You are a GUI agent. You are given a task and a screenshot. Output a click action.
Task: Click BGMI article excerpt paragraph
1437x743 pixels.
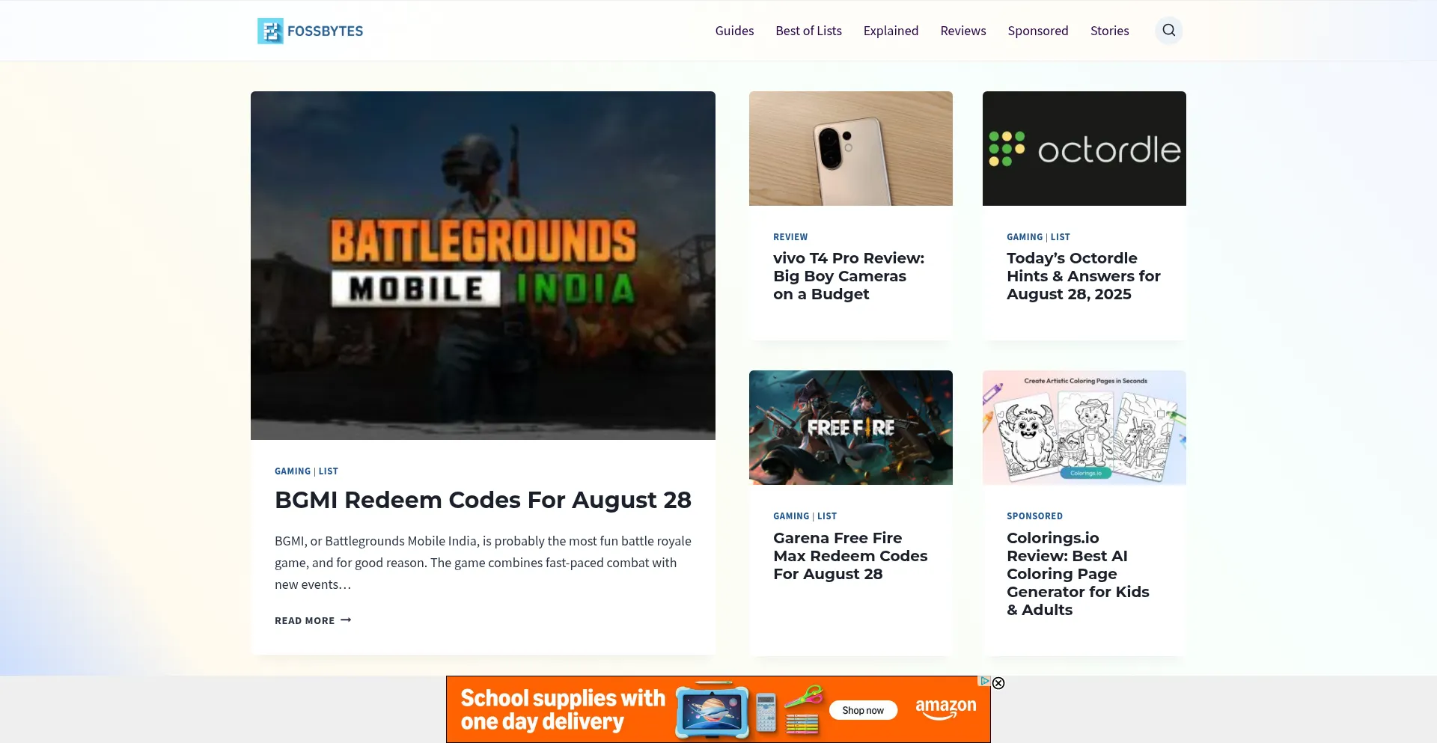pyautogui.click(x=483, y=563)
